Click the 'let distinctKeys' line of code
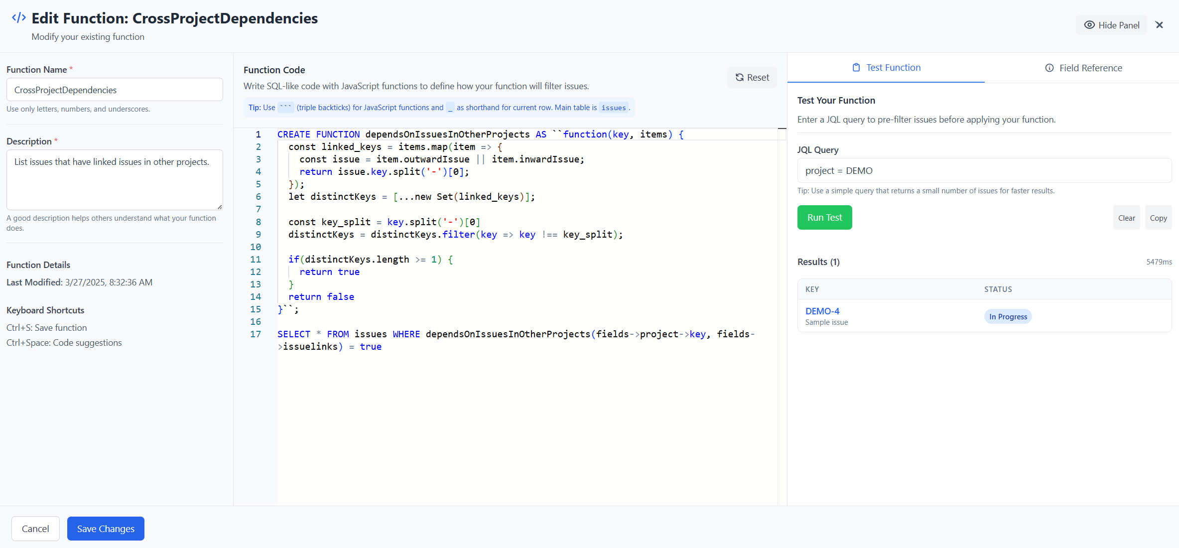The width and height of the screenshot is (1179, 548). [411, 197]
